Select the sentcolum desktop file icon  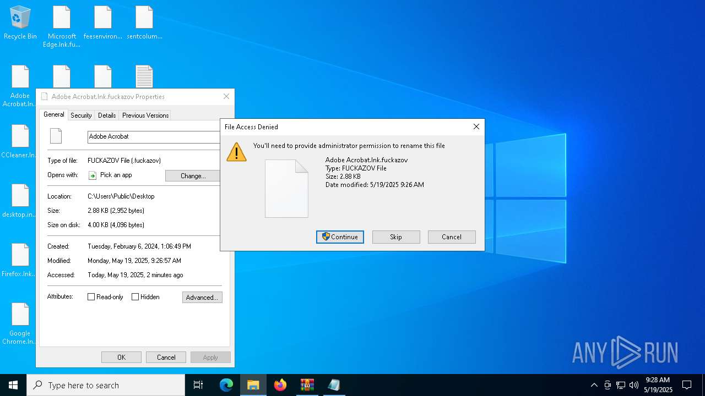[x=144, y=23]
